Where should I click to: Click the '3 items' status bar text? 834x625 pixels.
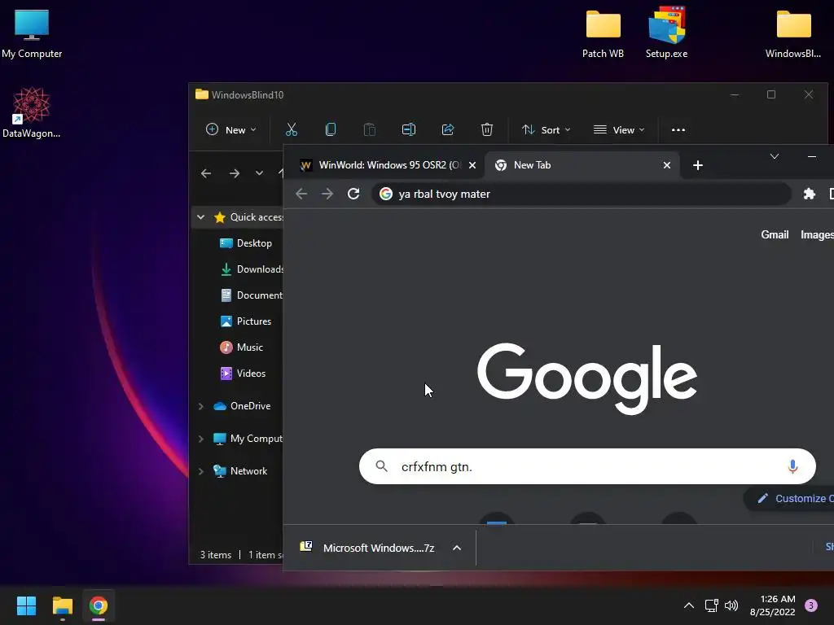point(215,555)
